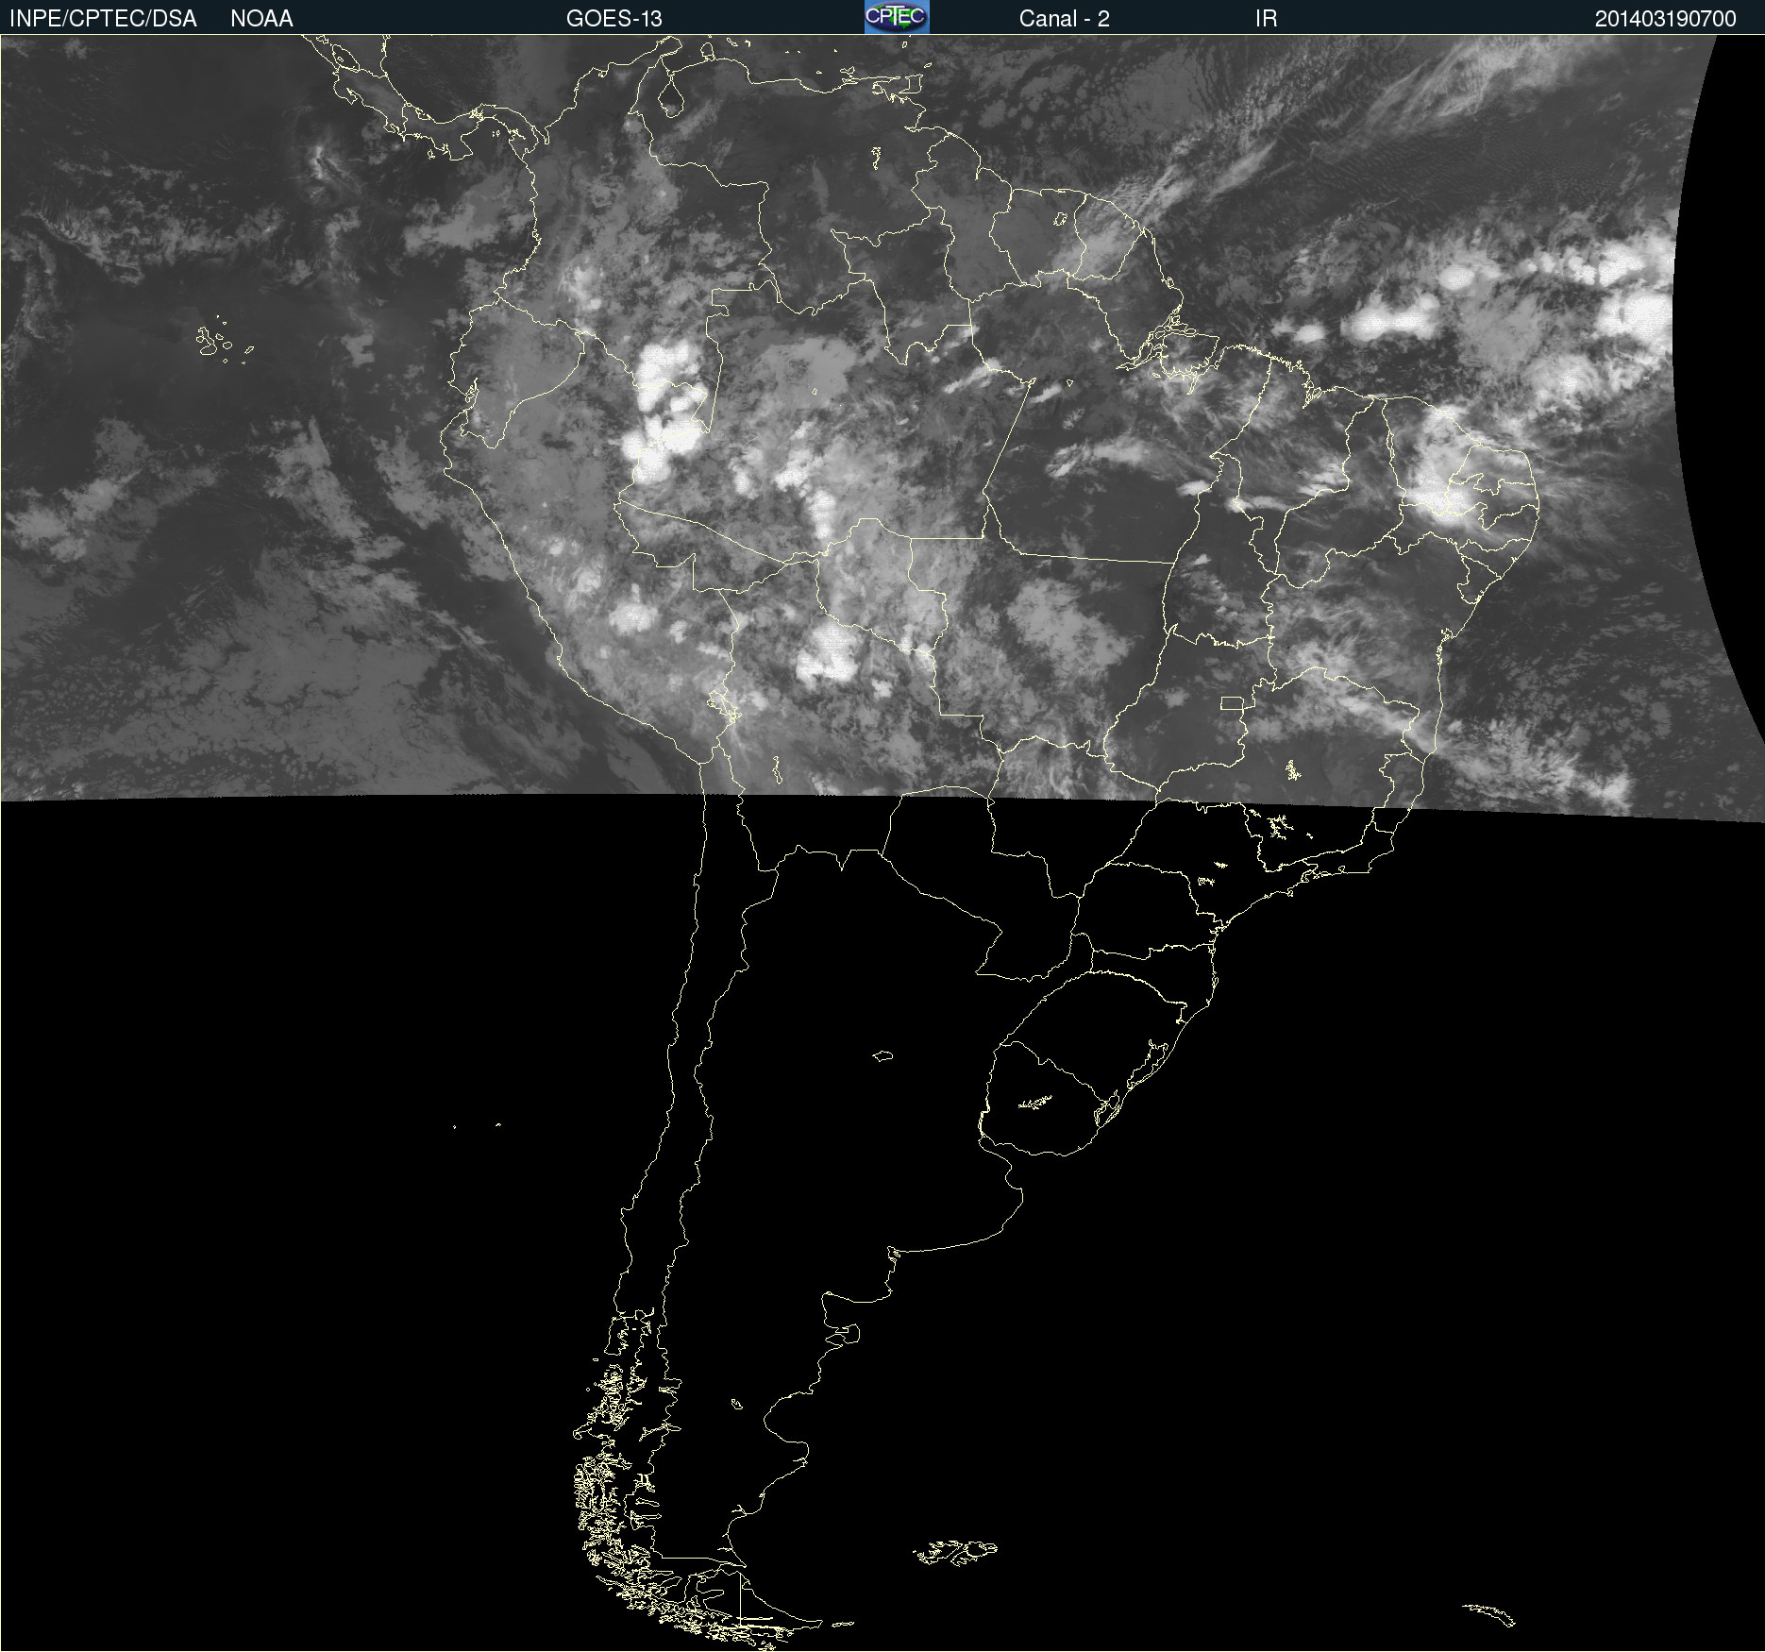This screenshot has height=1652, width=1765.
Task: Click the IR label in the header
Action: (x=1266, y=19)
